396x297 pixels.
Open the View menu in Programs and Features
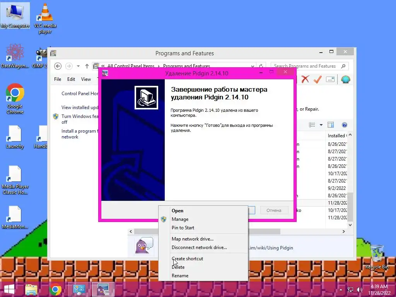click(86, 79)
